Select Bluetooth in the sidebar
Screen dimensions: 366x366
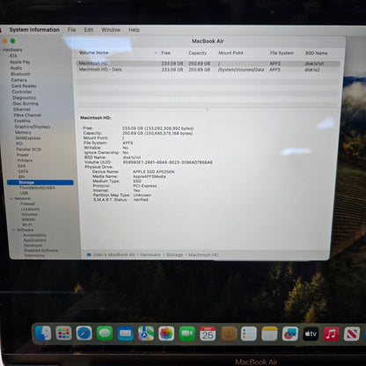click(x=20, y=74)
